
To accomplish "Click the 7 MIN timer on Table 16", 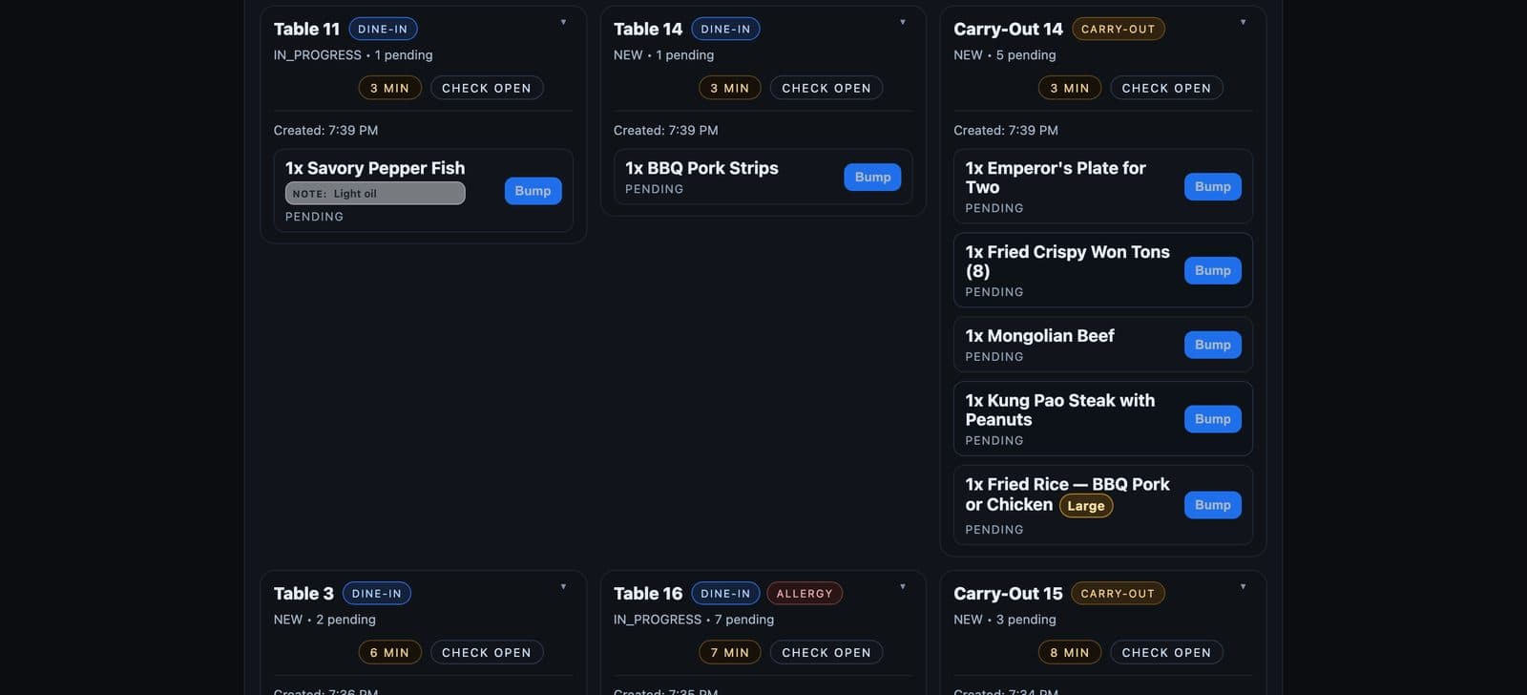I will coord(730,652).
